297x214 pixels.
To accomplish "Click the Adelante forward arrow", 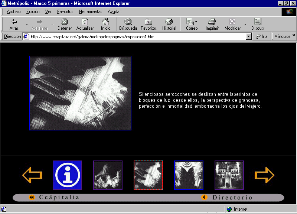I will tap(39, 24).
